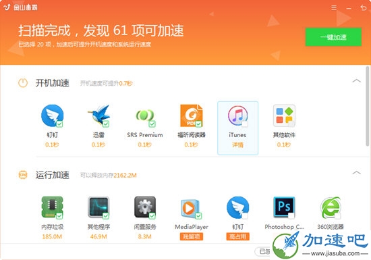This screenshot has height=260, width=371.
Task: Click the 开机加速 power section icon
Action: coord(23,83)
